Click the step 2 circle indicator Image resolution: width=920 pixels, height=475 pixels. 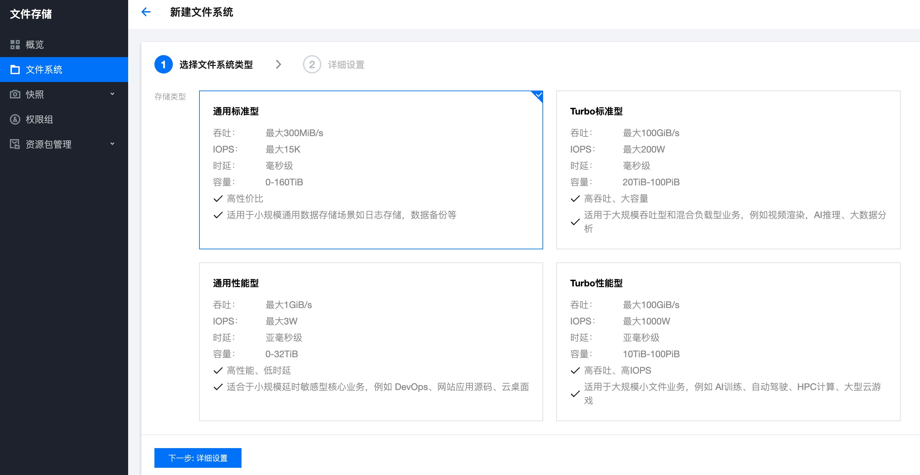click(x=312, y=65)
